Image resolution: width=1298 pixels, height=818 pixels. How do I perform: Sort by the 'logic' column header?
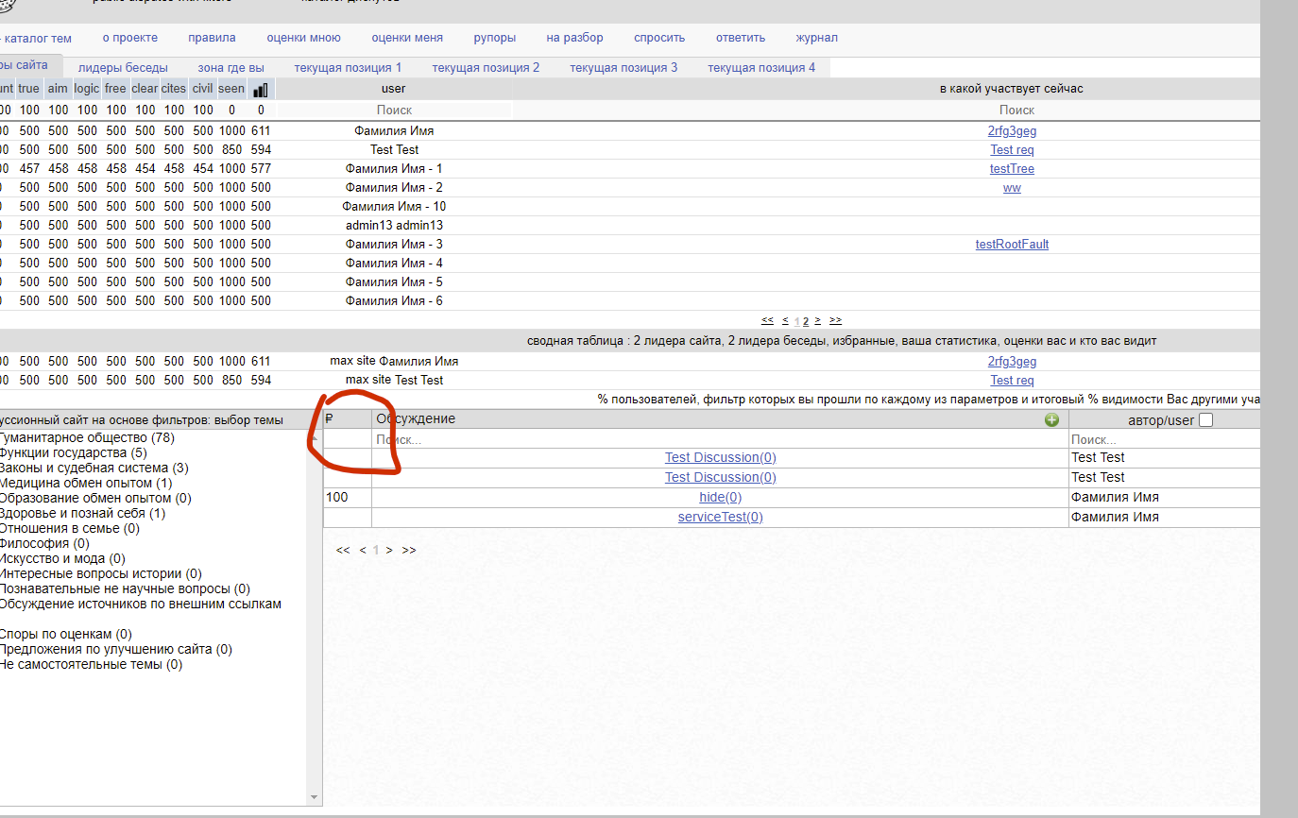tap(87, 89)
